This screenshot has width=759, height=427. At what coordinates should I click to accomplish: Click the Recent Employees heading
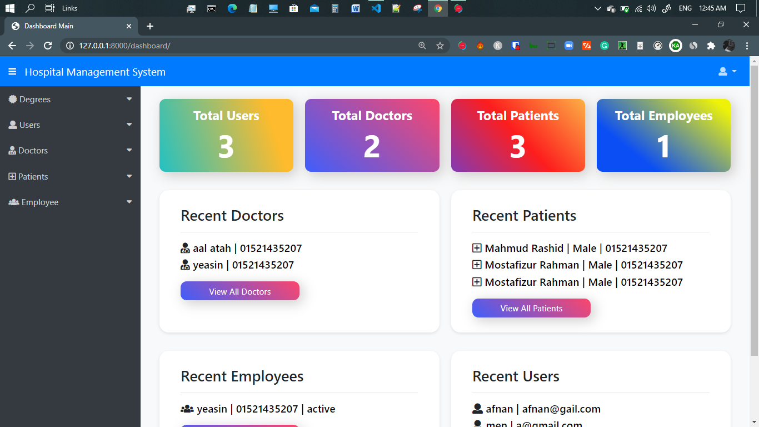tap(242, 376)
